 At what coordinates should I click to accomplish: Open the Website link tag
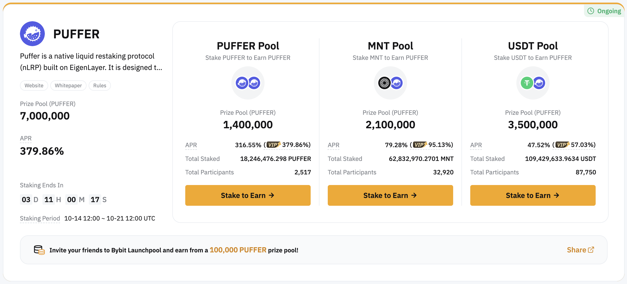pyautogui.click(x=34, y=86)
